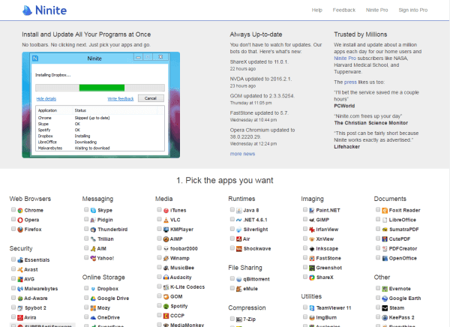This screenshot has height=327, width=450.
Task: Click the Google Earth icon
Action: click(385, 298)
